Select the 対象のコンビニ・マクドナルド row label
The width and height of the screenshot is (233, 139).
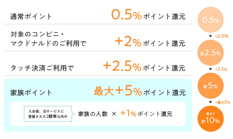click(48, 39)
